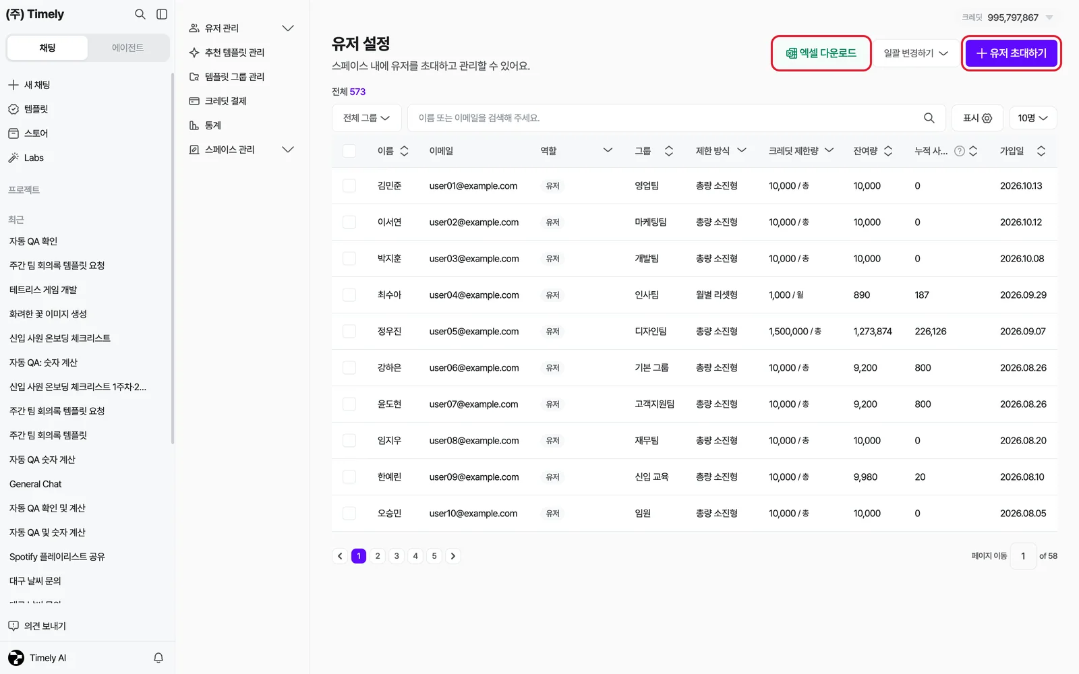Open the 제한 방식 column filter
This screenshot has height=674, width=1079.
742,150
